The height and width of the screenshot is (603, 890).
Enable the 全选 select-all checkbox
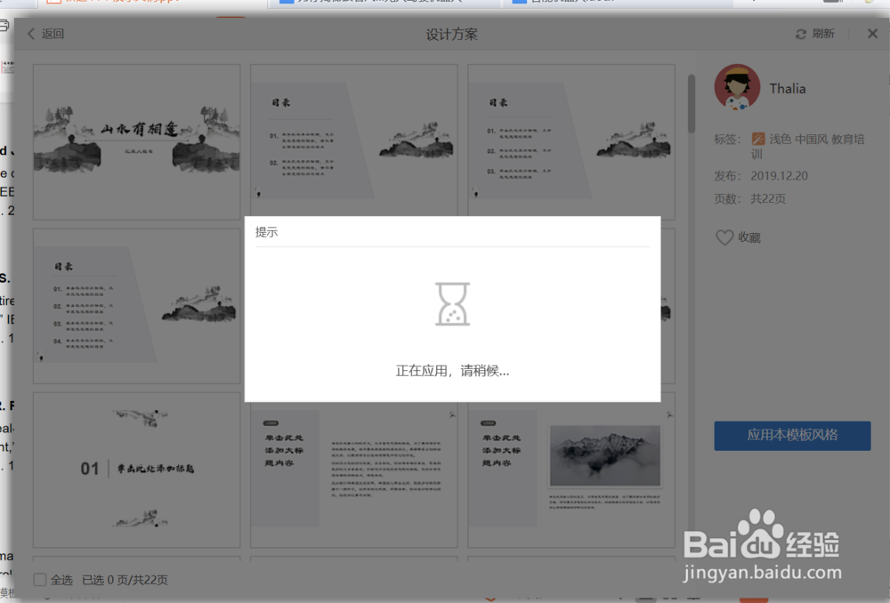(x=39, y=579)
